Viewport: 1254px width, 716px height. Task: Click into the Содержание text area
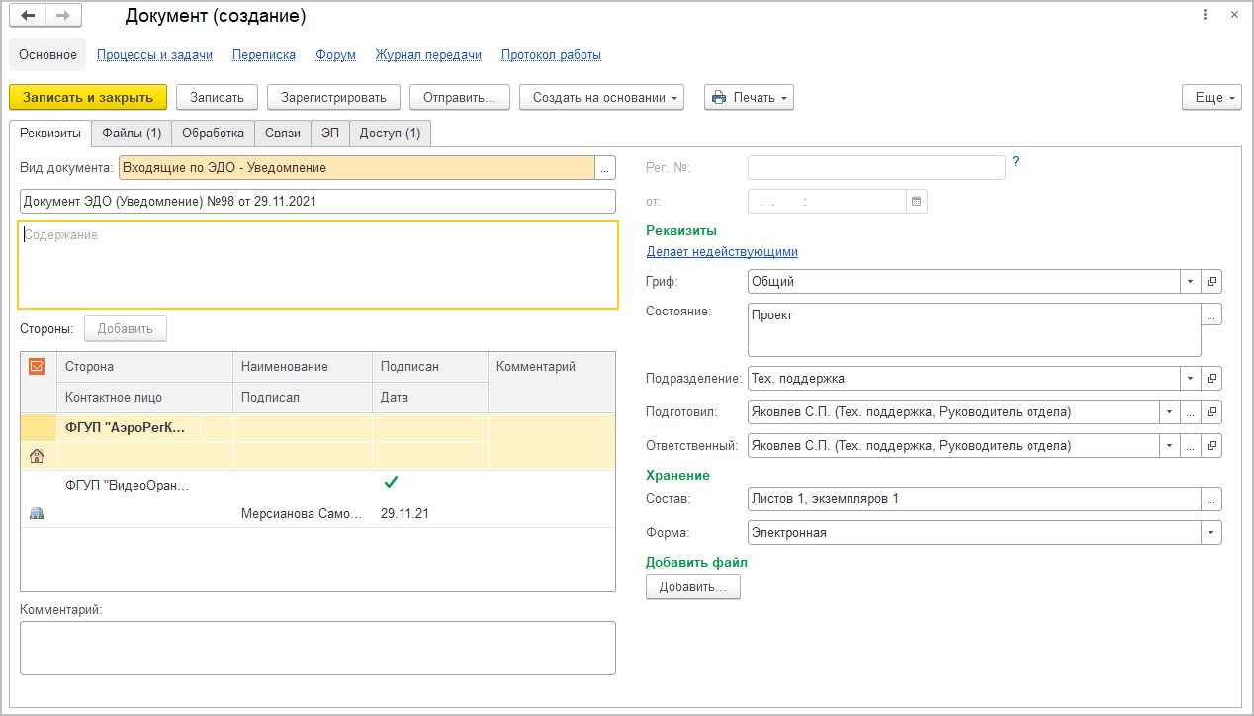point(317,265)
